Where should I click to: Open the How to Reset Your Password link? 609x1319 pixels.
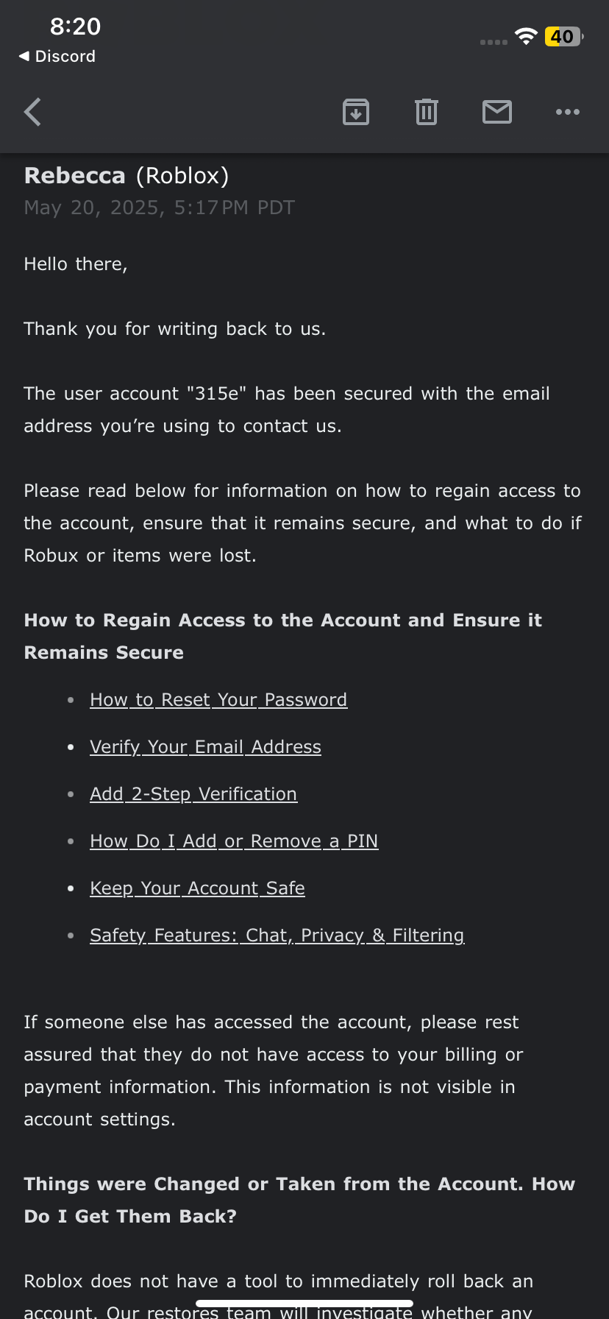[218, 700]
